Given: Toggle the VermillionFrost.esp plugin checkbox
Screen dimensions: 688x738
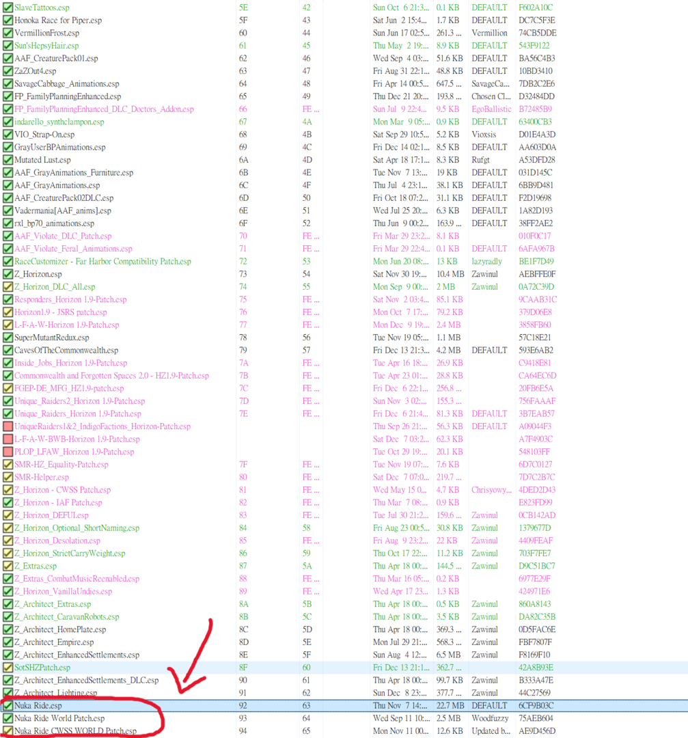Looking at the screenshot, I should coord(8,33).
